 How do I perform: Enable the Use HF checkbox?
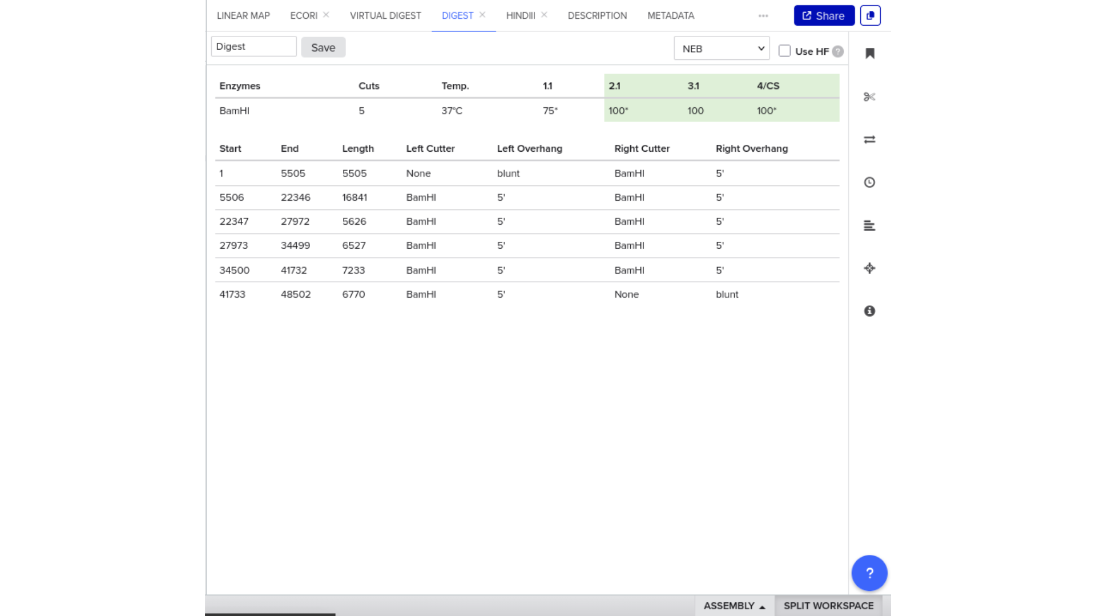coord(784,51)
